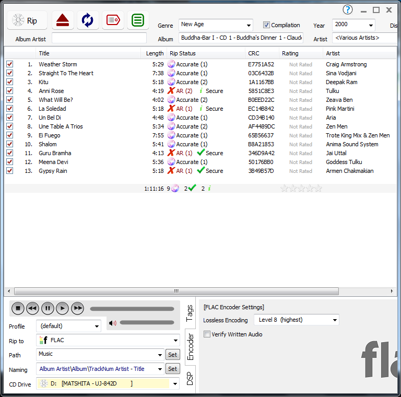Click the red Eject disc icon
The width and height of the screenshot is (401, 397).
[63, 20]
